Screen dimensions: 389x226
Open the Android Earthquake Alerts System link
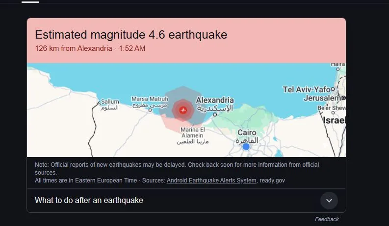pos(211,181)
